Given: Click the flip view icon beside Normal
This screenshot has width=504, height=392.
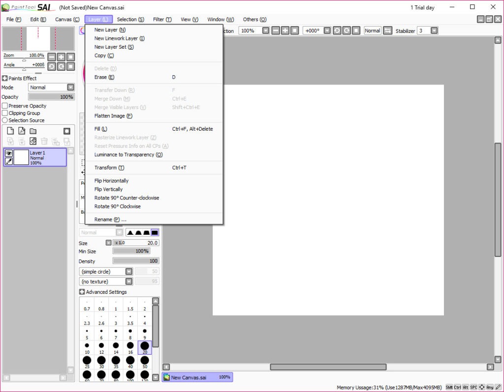Looking at the screenshot, I should 388,30.
